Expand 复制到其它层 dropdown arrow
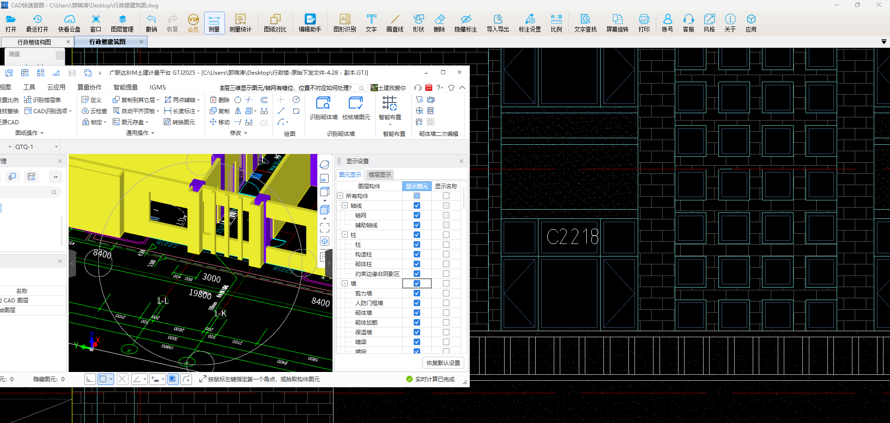Image resolution: width=890 pixels, height=423 pixels. click(x=158, y=100)
